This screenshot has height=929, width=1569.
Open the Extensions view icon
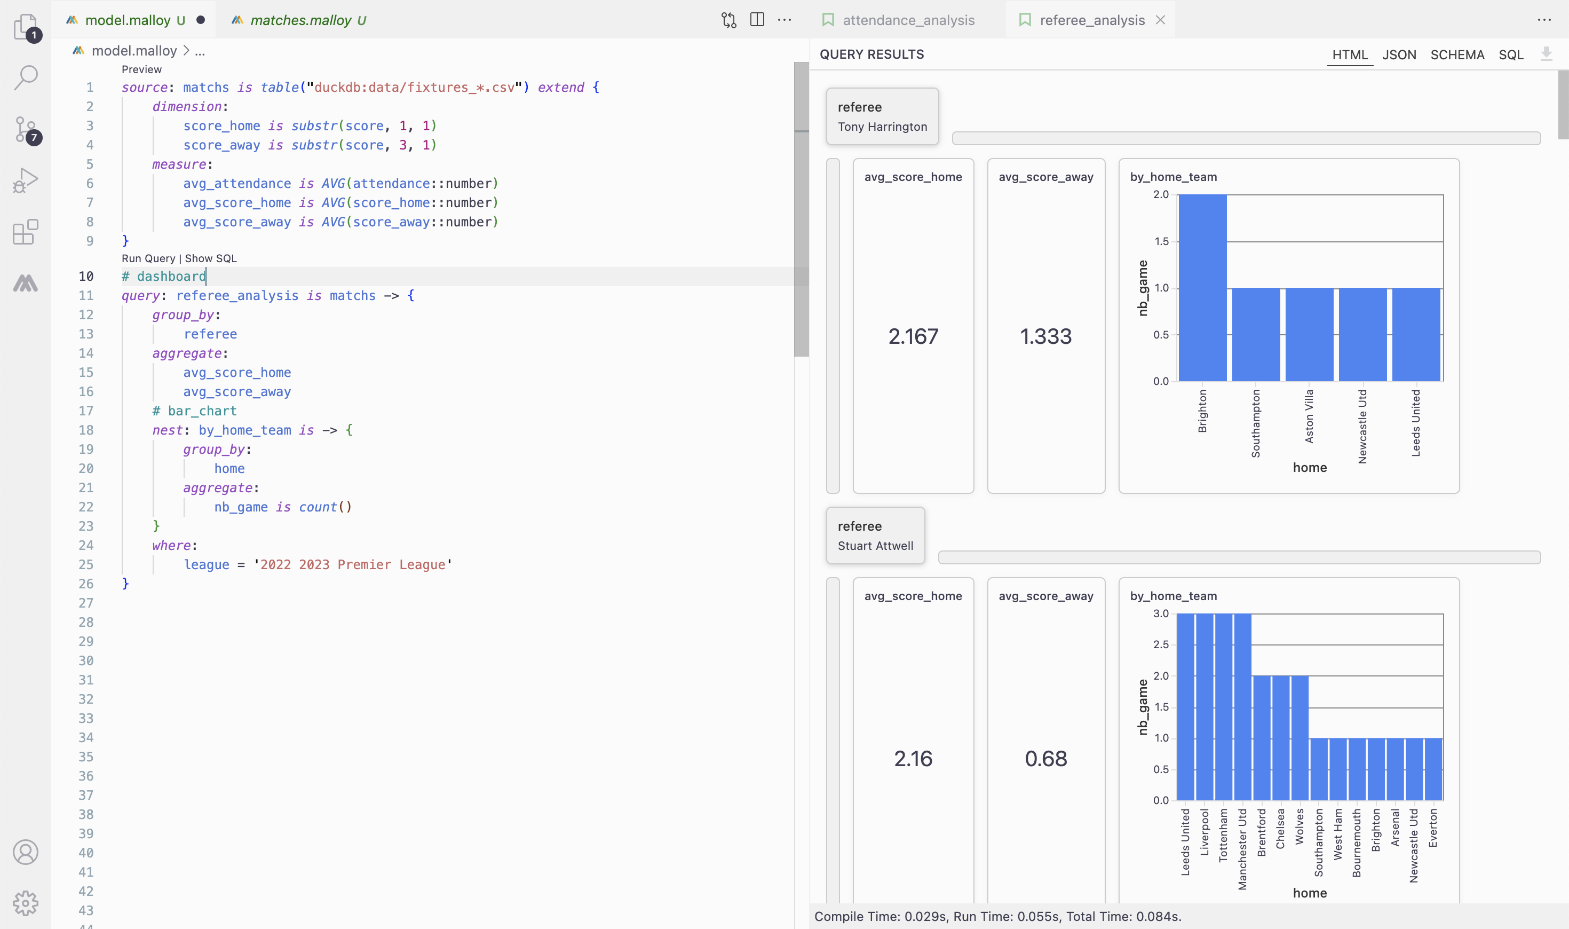tap(26, 232)
